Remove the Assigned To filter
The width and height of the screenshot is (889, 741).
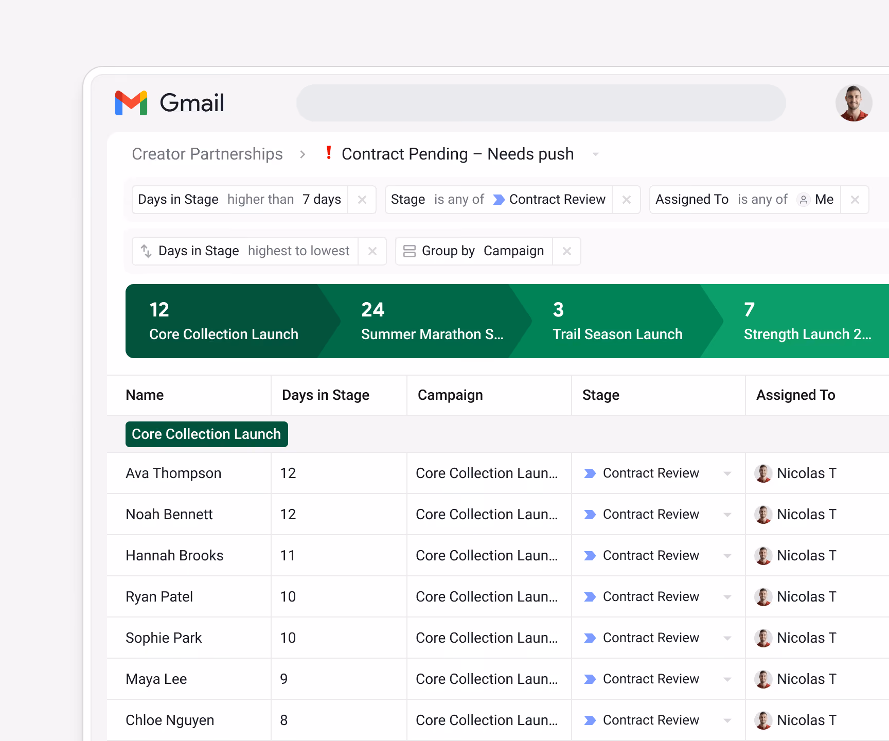[x=855, y=200]
